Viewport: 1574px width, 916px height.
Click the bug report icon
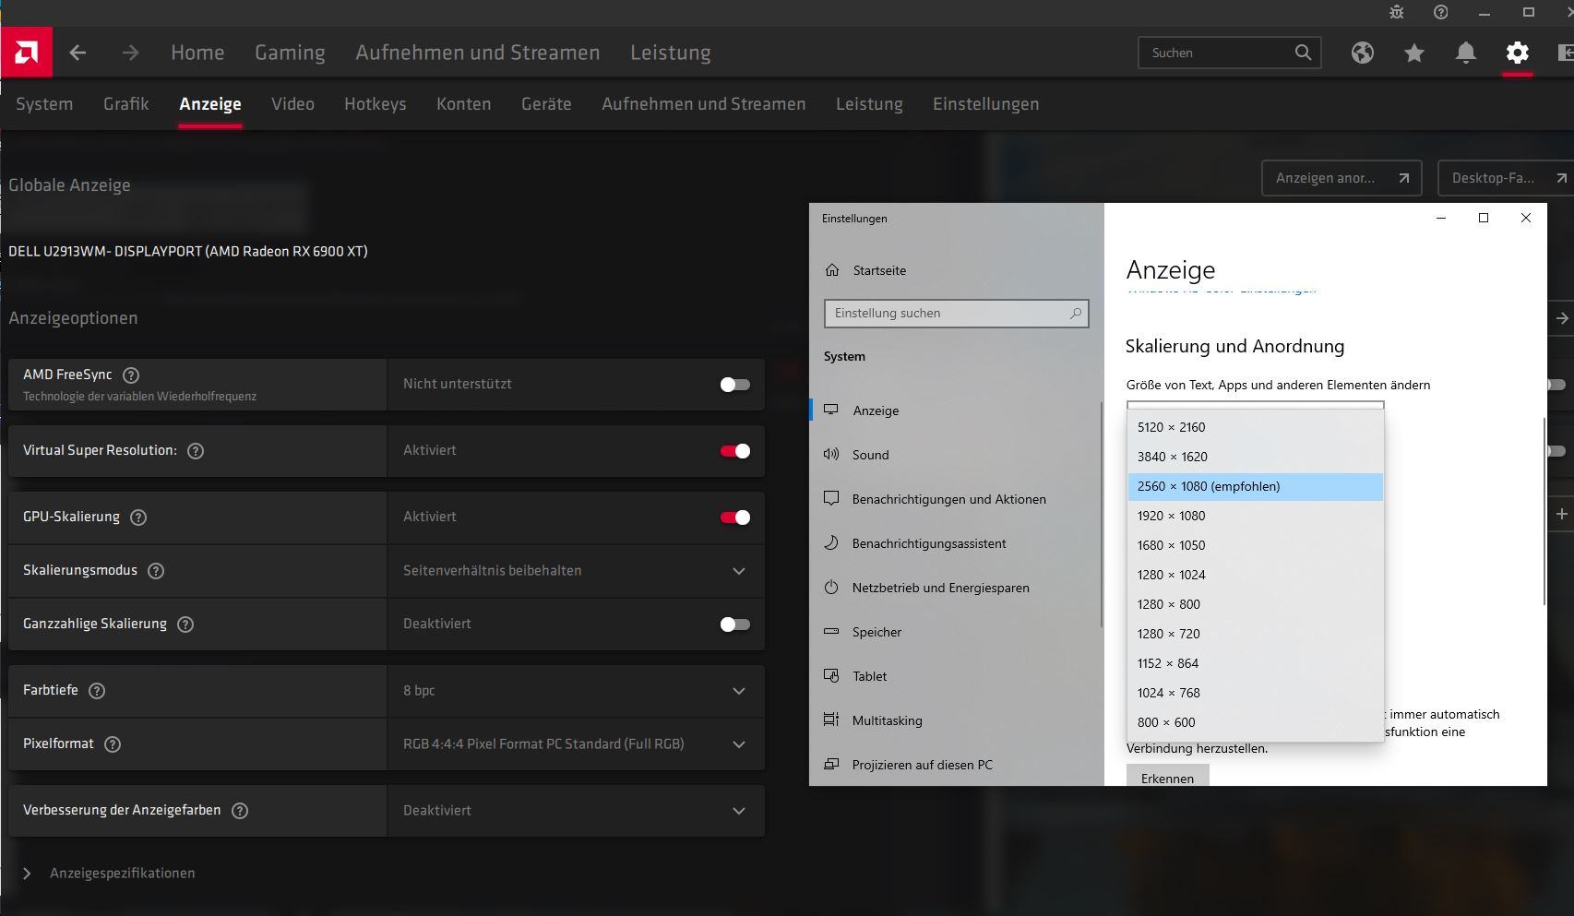tap(1397, 12)
